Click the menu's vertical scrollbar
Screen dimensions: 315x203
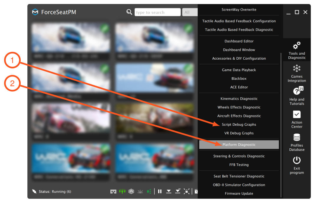(281, 125)
